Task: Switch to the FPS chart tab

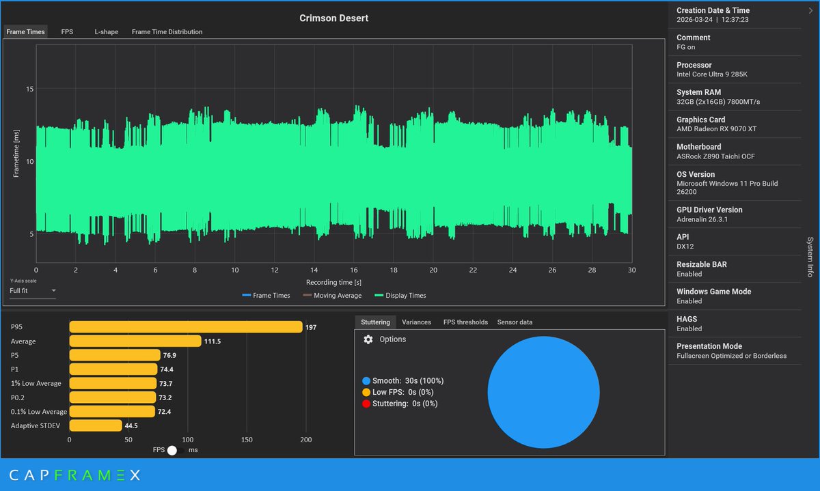Action: coord(67,31)
